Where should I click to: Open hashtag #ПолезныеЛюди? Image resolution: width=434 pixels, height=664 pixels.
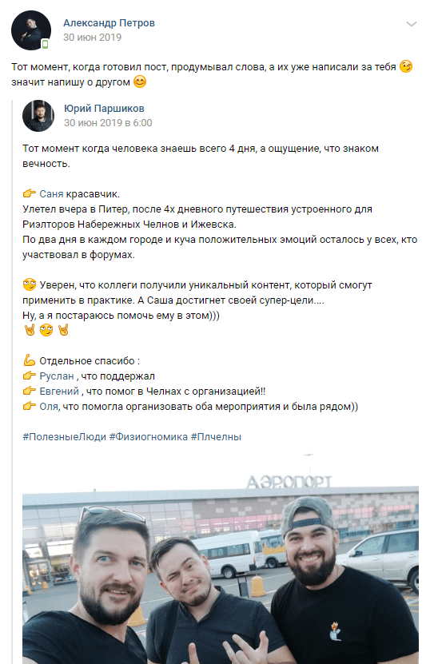coord(65,437)
